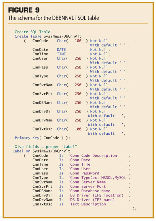The image size is (156, 221).
Task: Click the label 'Conn Server Name'
Action: point(88,182)
